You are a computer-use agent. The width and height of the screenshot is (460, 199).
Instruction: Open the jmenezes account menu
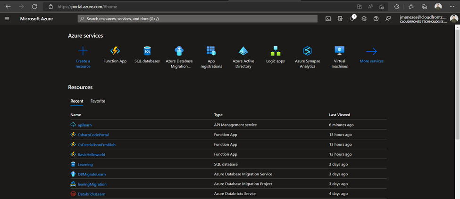click(428, 19)
